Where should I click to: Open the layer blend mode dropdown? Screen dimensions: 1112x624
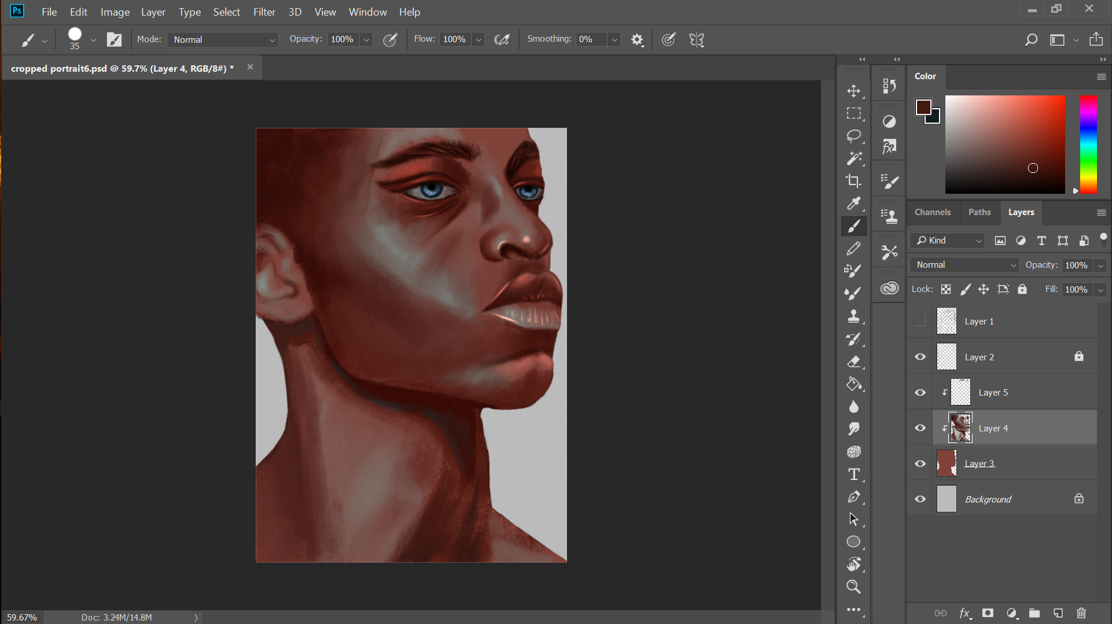point(964,265)
